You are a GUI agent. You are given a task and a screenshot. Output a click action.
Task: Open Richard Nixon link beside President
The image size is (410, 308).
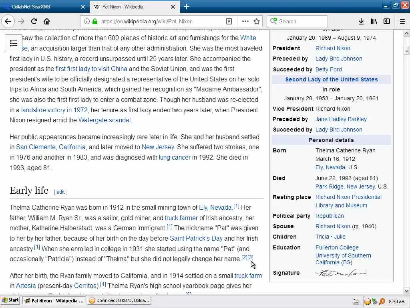point(333,48)
